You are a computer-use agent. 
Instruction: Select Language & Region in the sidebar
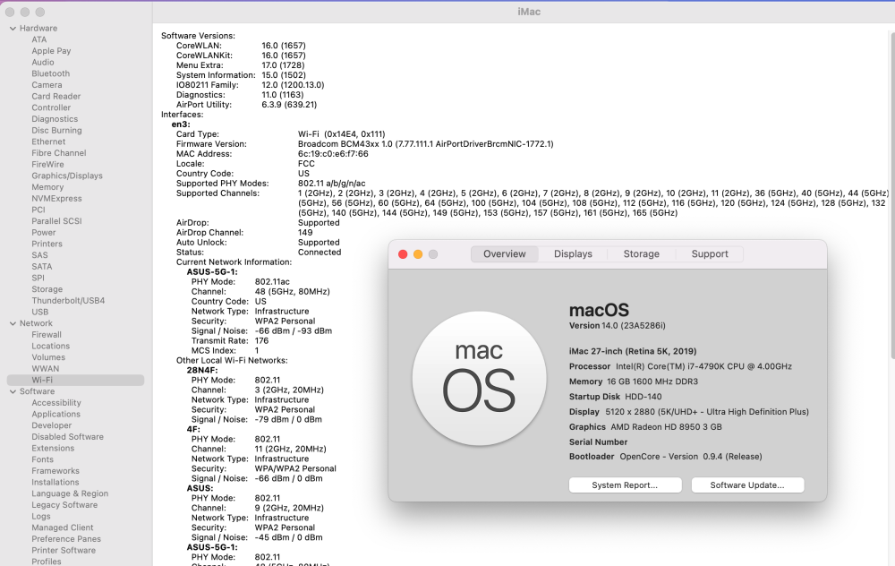(x=70, y=493)
